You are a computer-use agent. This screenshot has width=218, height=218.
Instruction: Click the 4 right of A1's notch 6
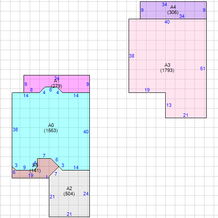click(58, 92)
